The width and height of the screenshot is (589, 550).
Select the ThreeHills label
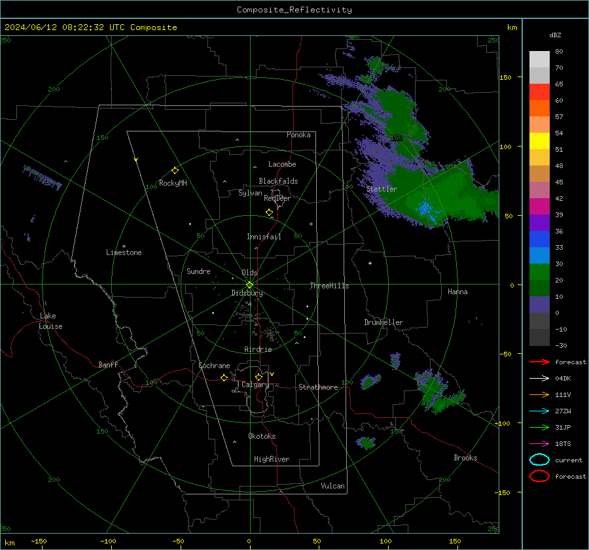(329, 286)
